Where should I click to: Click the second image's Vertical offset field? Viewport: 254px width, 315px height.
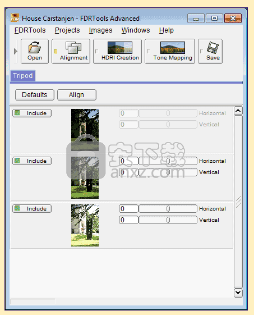click(x=128, y=172)
